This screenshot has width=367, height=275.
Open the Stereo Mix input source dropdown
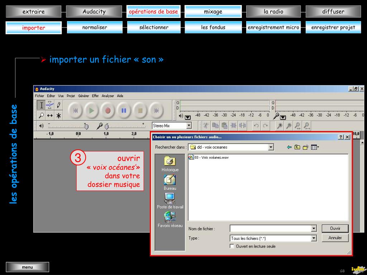(189, 126)
